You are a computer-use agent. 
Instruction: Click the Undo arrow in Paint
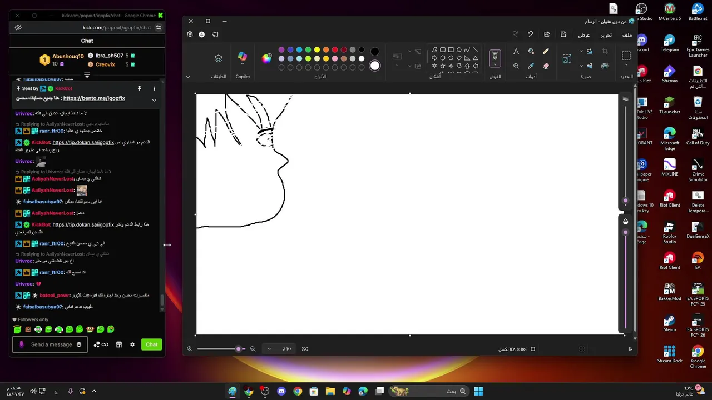coord(530,34)
